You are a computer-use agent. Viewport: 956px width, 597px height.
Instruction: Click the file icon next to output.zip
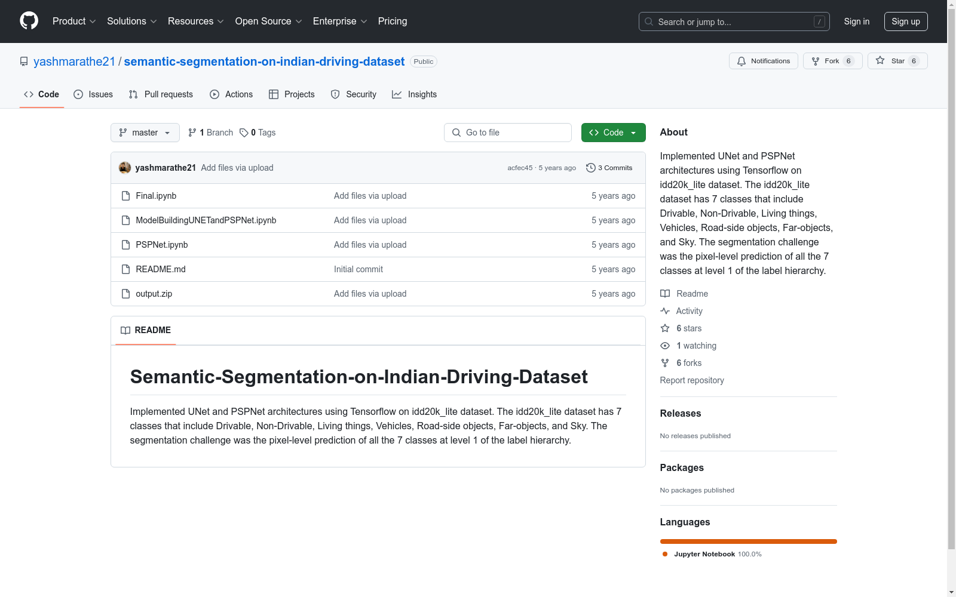(125, 294)
